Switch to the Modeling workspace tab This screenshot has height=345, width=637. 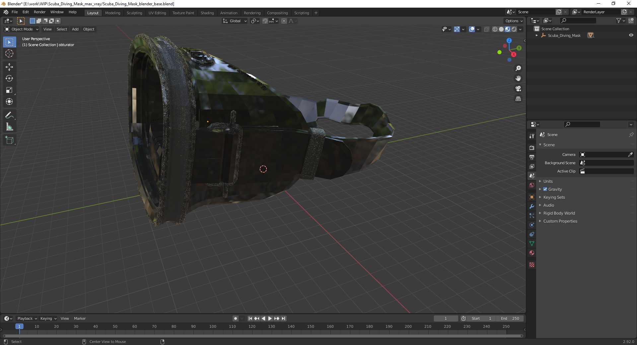pos(112,13)
